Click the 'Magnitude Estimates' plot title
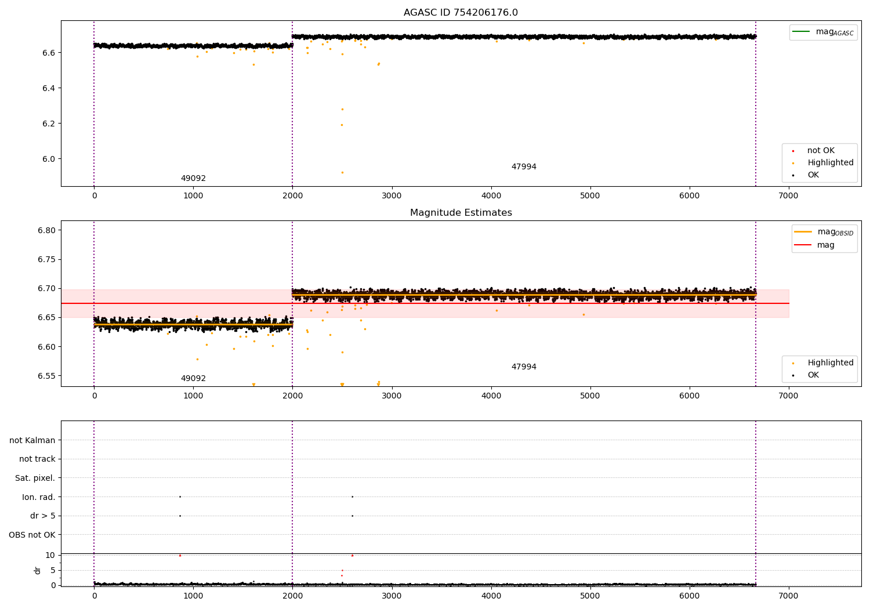This screenshot has height=609, width=870. pos(461,213)
